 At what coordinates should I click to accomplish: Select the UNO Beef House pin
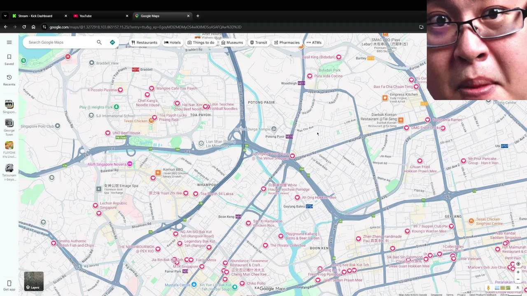108,133
